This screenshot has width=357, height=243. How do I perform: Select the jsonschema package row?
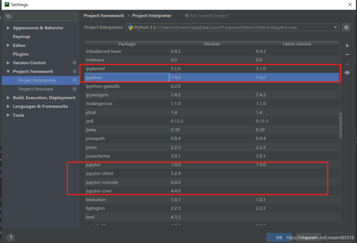(x=212, y=156)
